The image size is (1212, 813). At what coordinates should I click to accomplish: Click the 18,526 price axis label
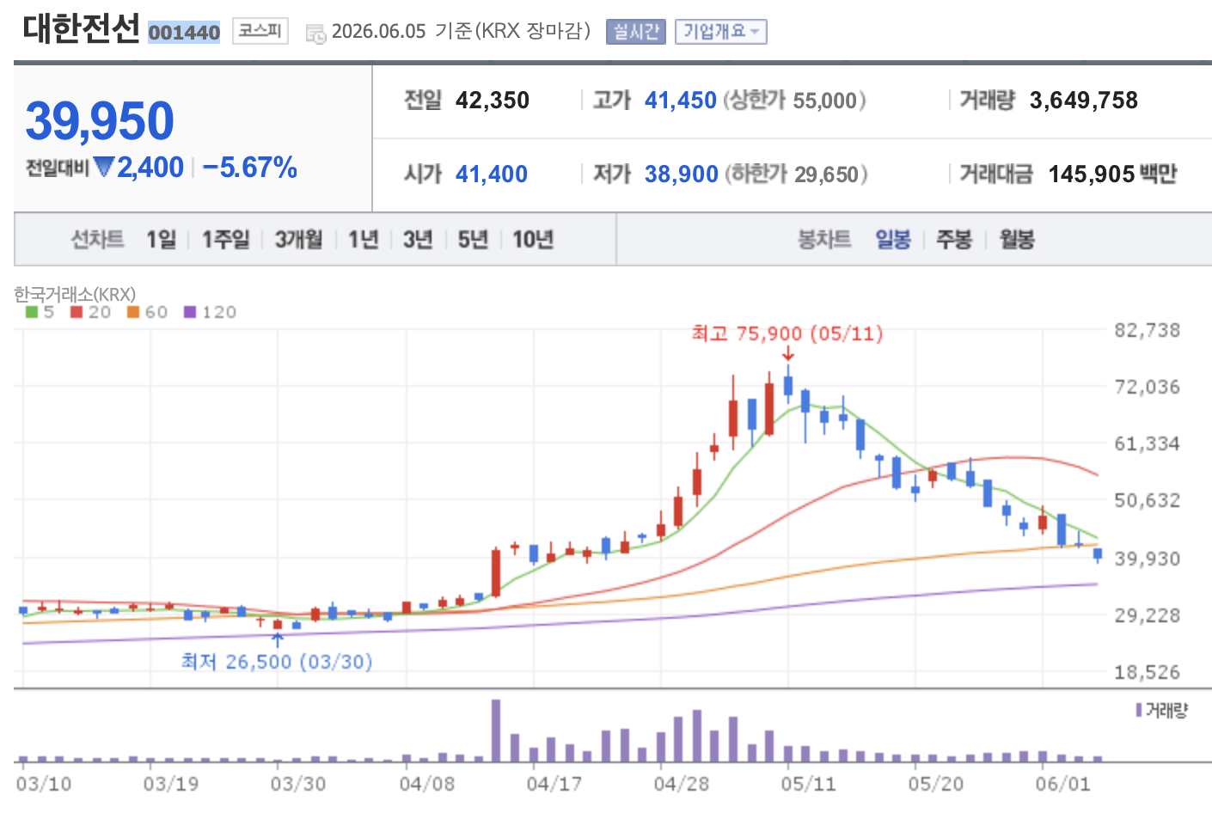1148,672
